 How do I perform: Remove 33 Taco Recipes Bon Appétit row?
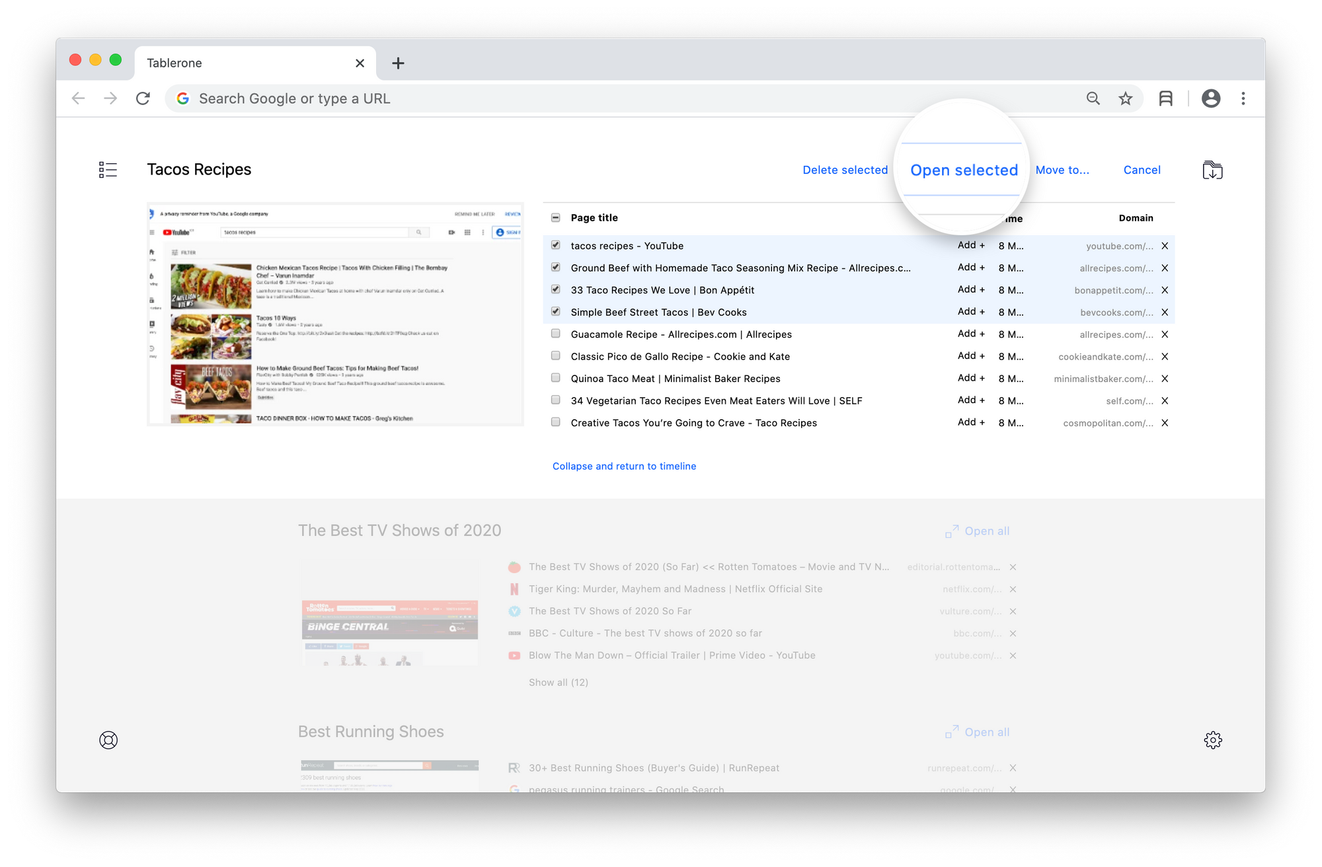coord(1165,290)
